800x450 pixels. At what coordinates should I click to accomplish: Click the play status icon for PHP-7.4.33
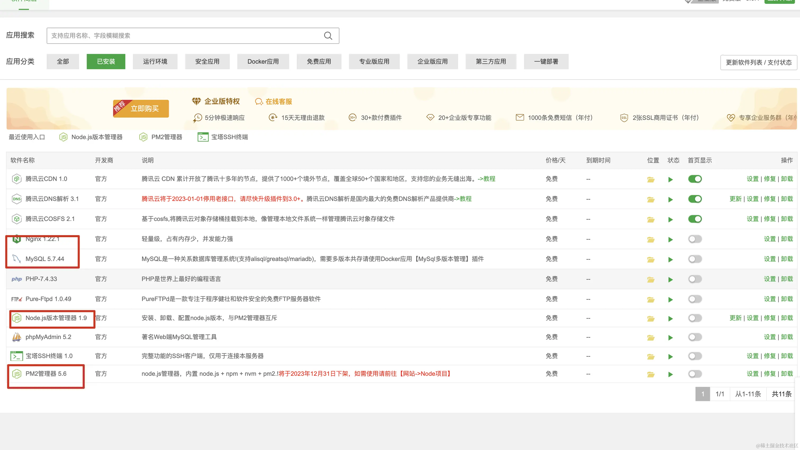[670, 279]
